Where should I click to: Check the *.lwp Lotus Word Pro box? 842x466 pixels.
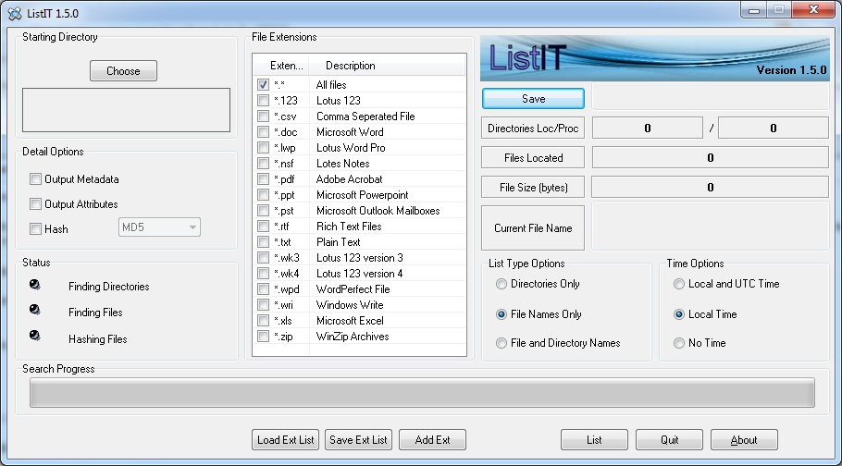click(263, 148)
